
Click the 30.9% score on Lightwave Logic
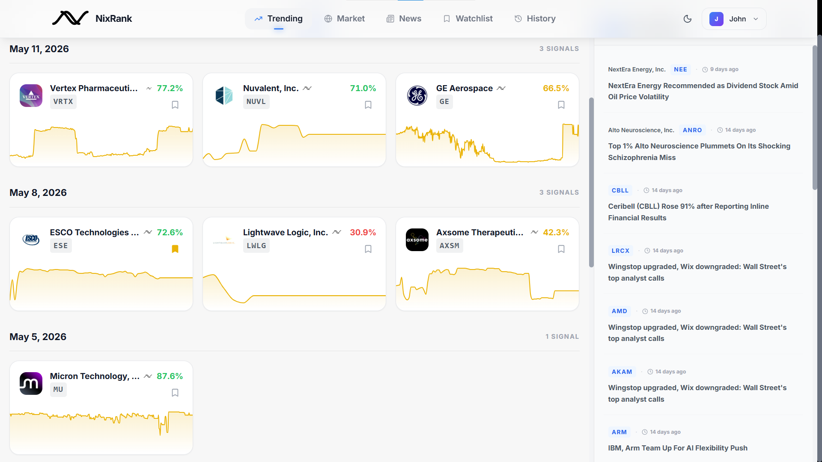click(363, 232)
